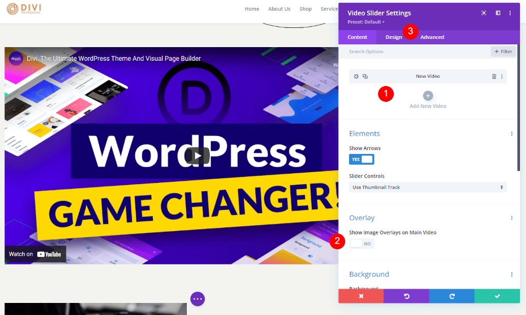This screenshot has height=315, width=526.
Task: Switch to the Advanced tab
Action: (432, 37)
